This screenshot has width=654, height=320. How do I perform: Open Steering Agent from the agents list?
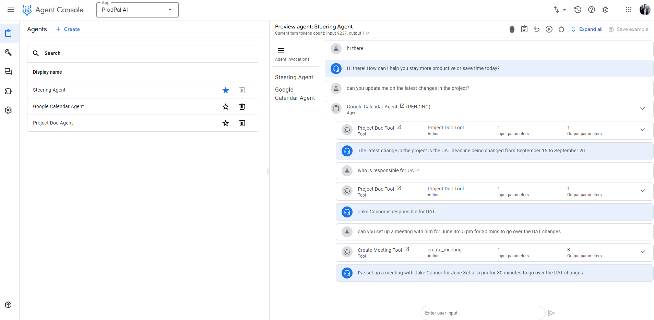click(49, 90)
